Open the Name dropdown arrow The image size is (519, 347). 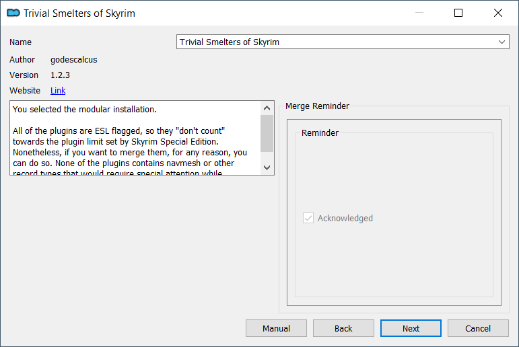(501, 42)
